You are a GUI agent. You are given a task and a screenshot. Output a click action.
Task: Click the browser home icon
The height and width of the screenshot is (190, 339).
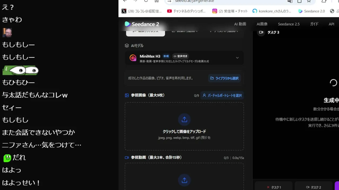coord(157,1)
